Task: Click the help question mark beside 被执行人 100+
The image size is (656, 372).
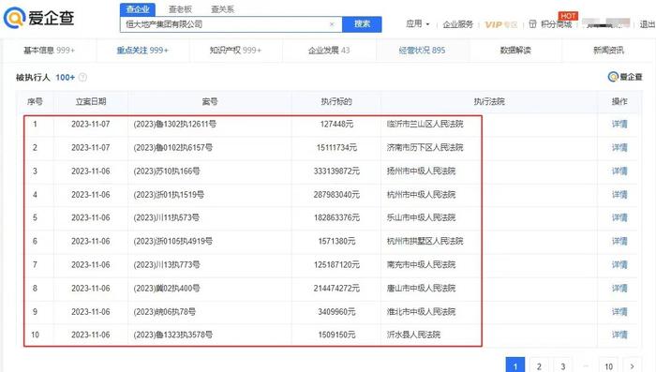Action: (x=82, y=77)
